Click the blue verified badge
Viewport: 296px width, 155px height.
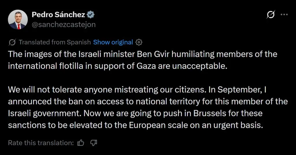[x=90, y=15]
